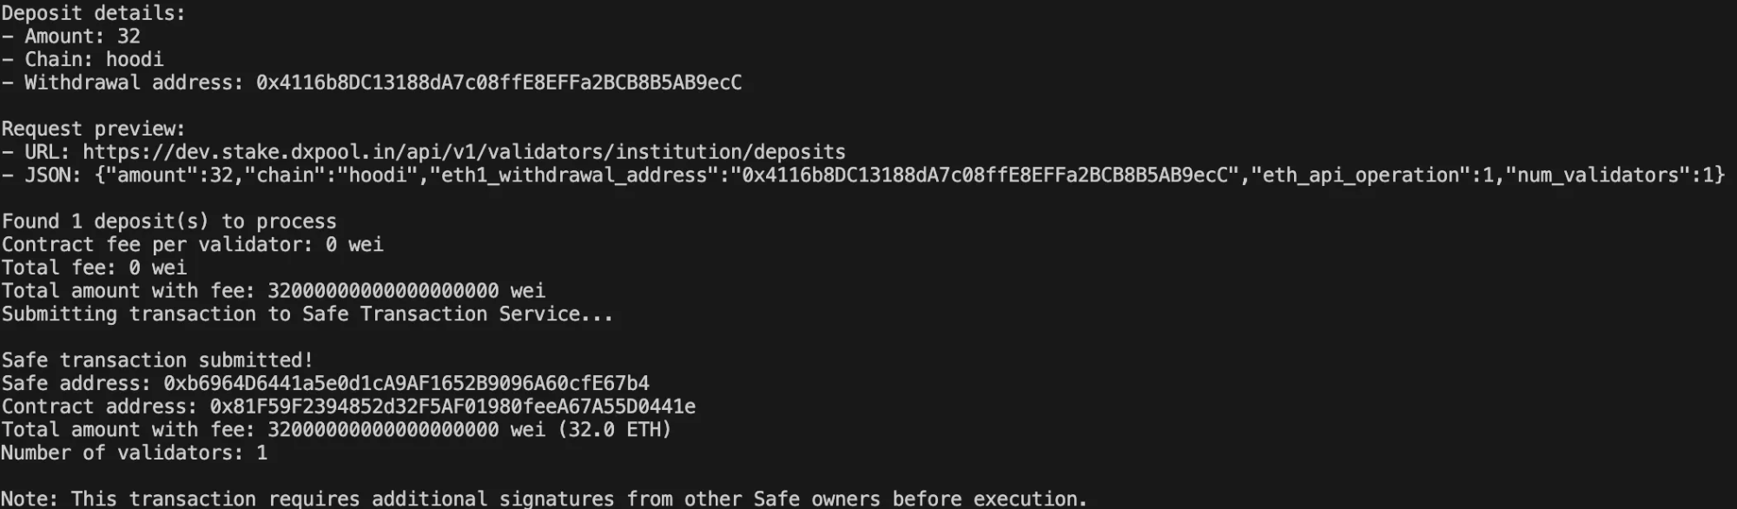
Task: Click the Safe address 0xb6964D64… value
Action: 406,383
